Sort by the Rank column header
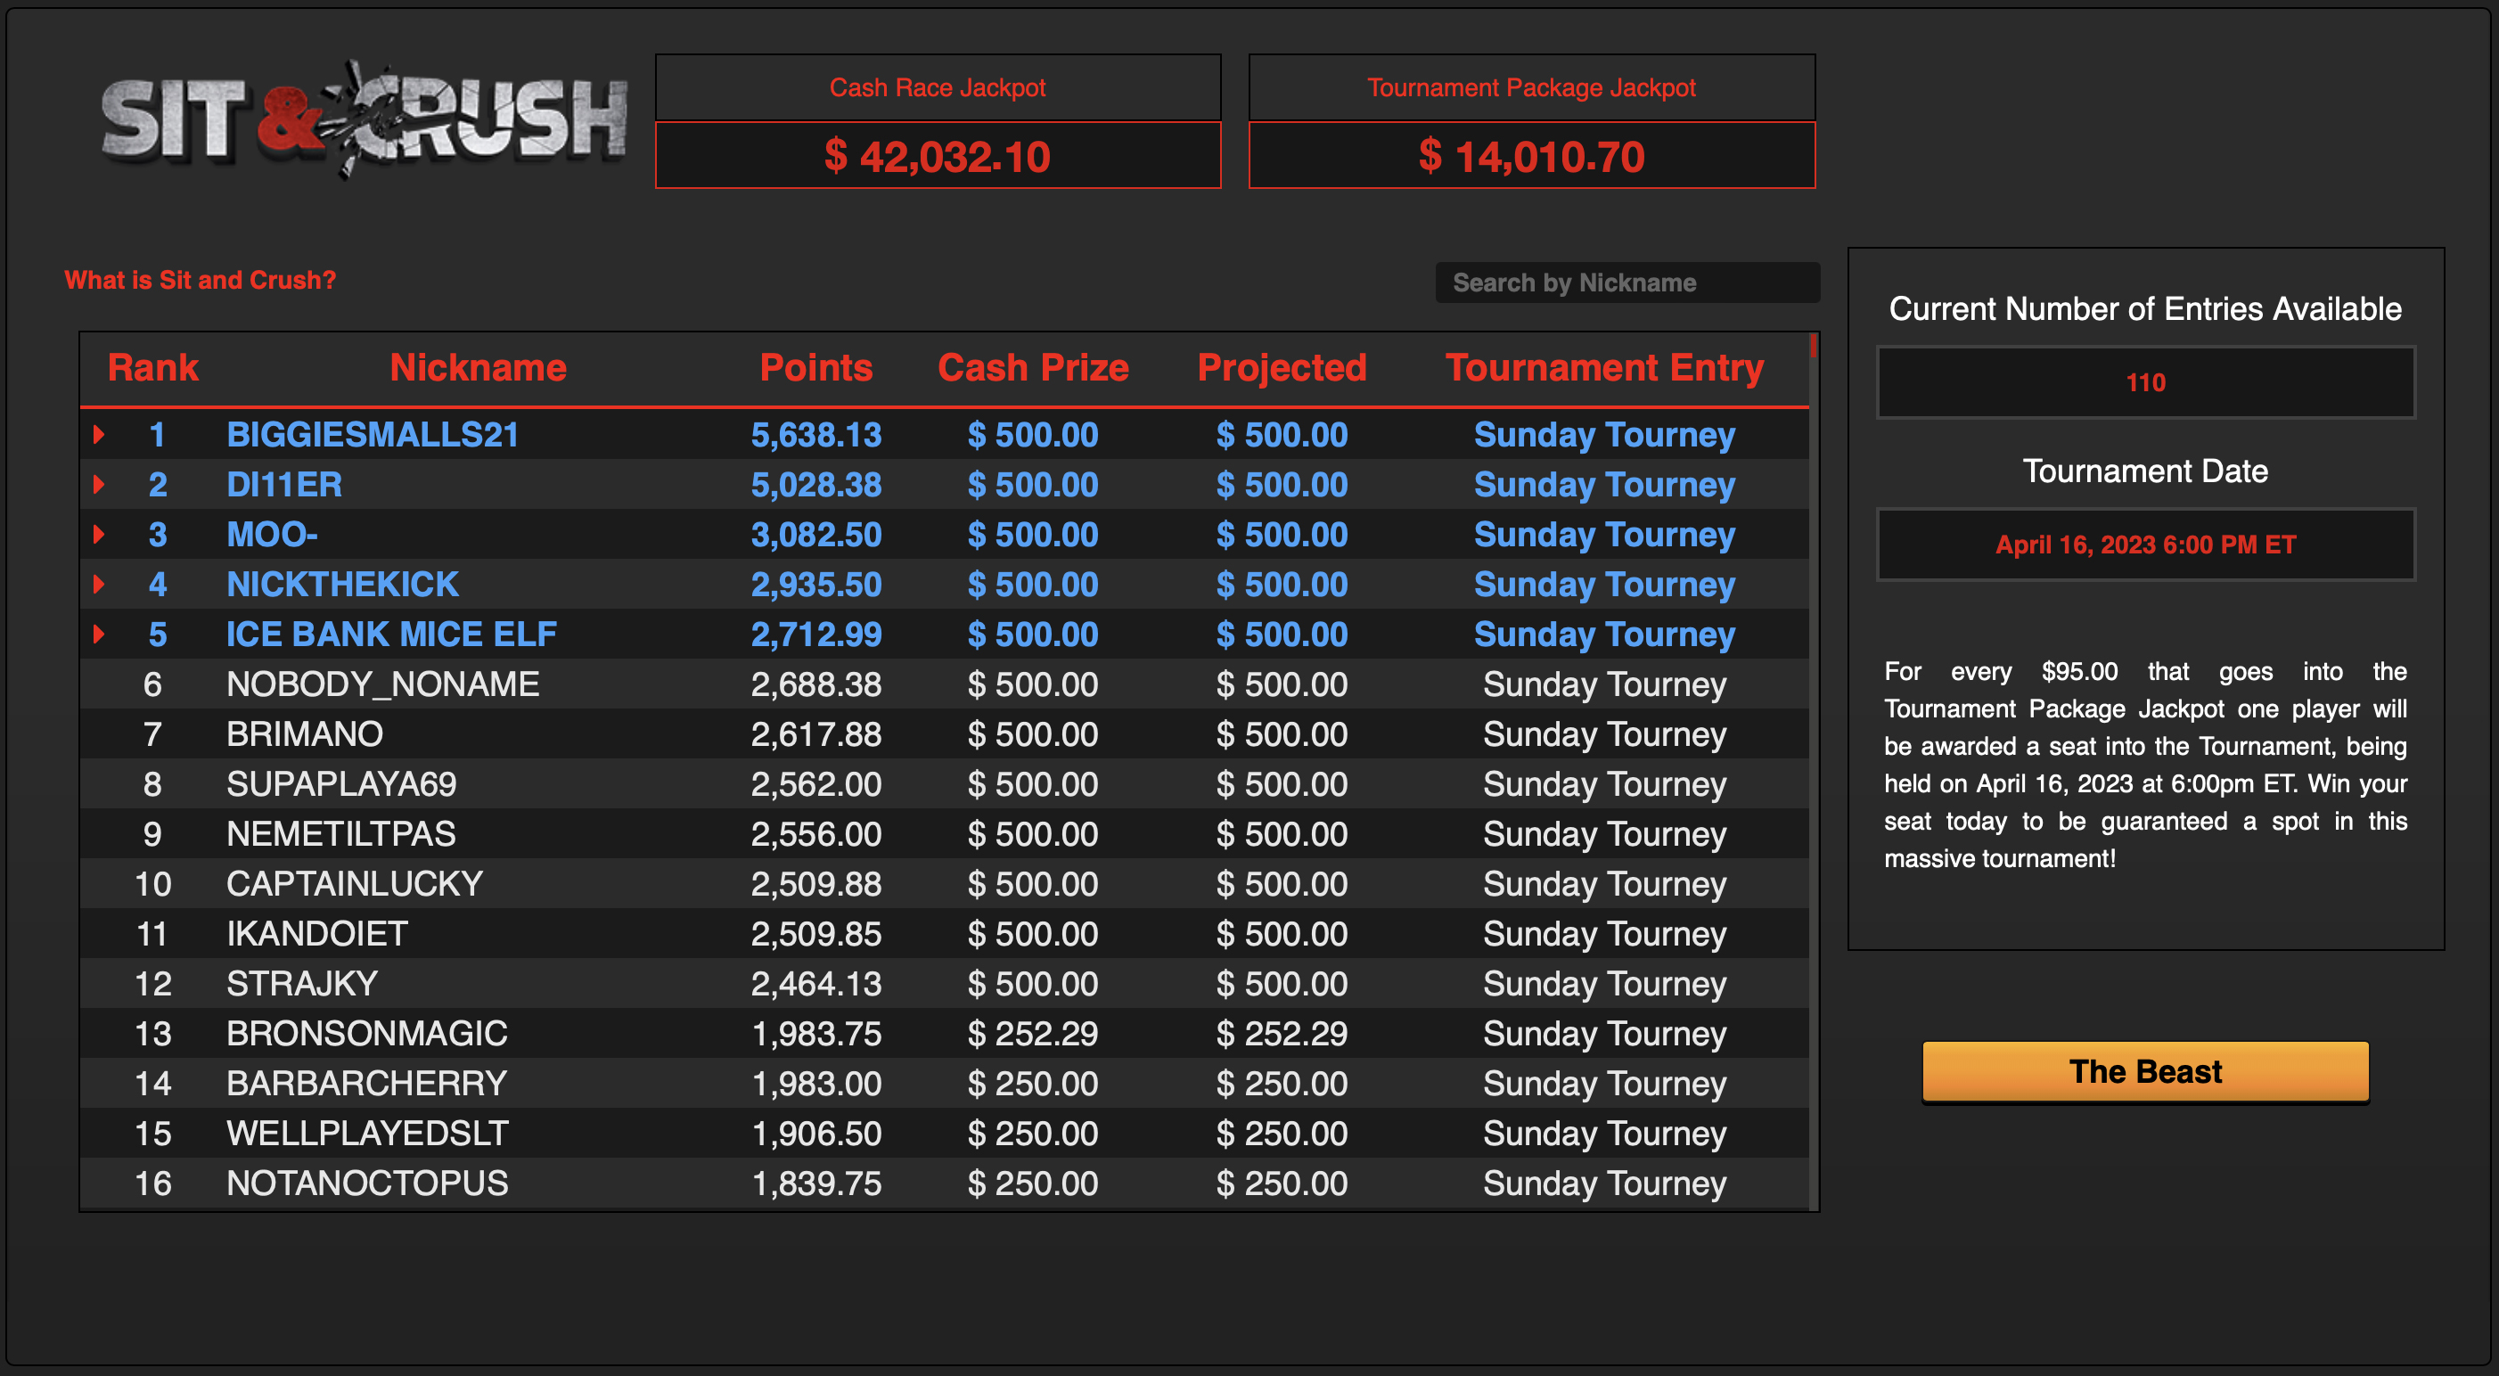 point(153,368)
